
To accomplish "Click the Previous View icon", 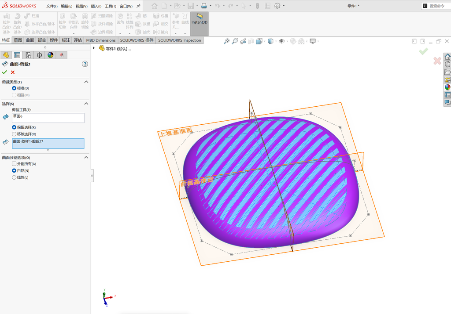I will [243, 41].
